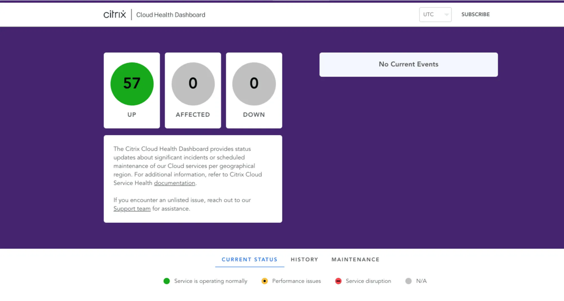Click the No Current Events banner
564x301 pixels.
click(408, 64)
